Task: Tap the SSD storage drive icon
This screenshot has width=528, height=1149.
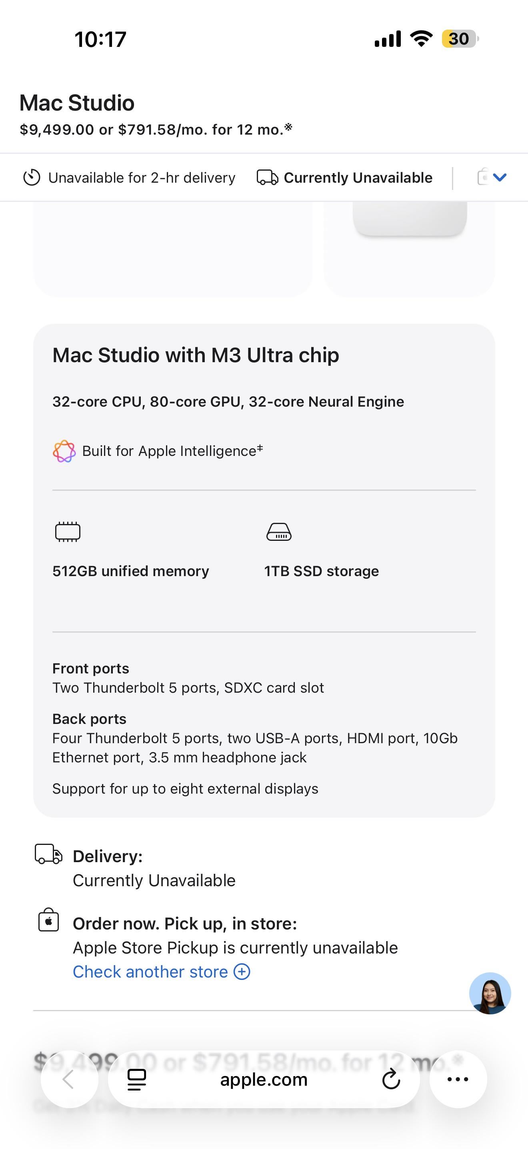Action: click(x=279, y=532)
